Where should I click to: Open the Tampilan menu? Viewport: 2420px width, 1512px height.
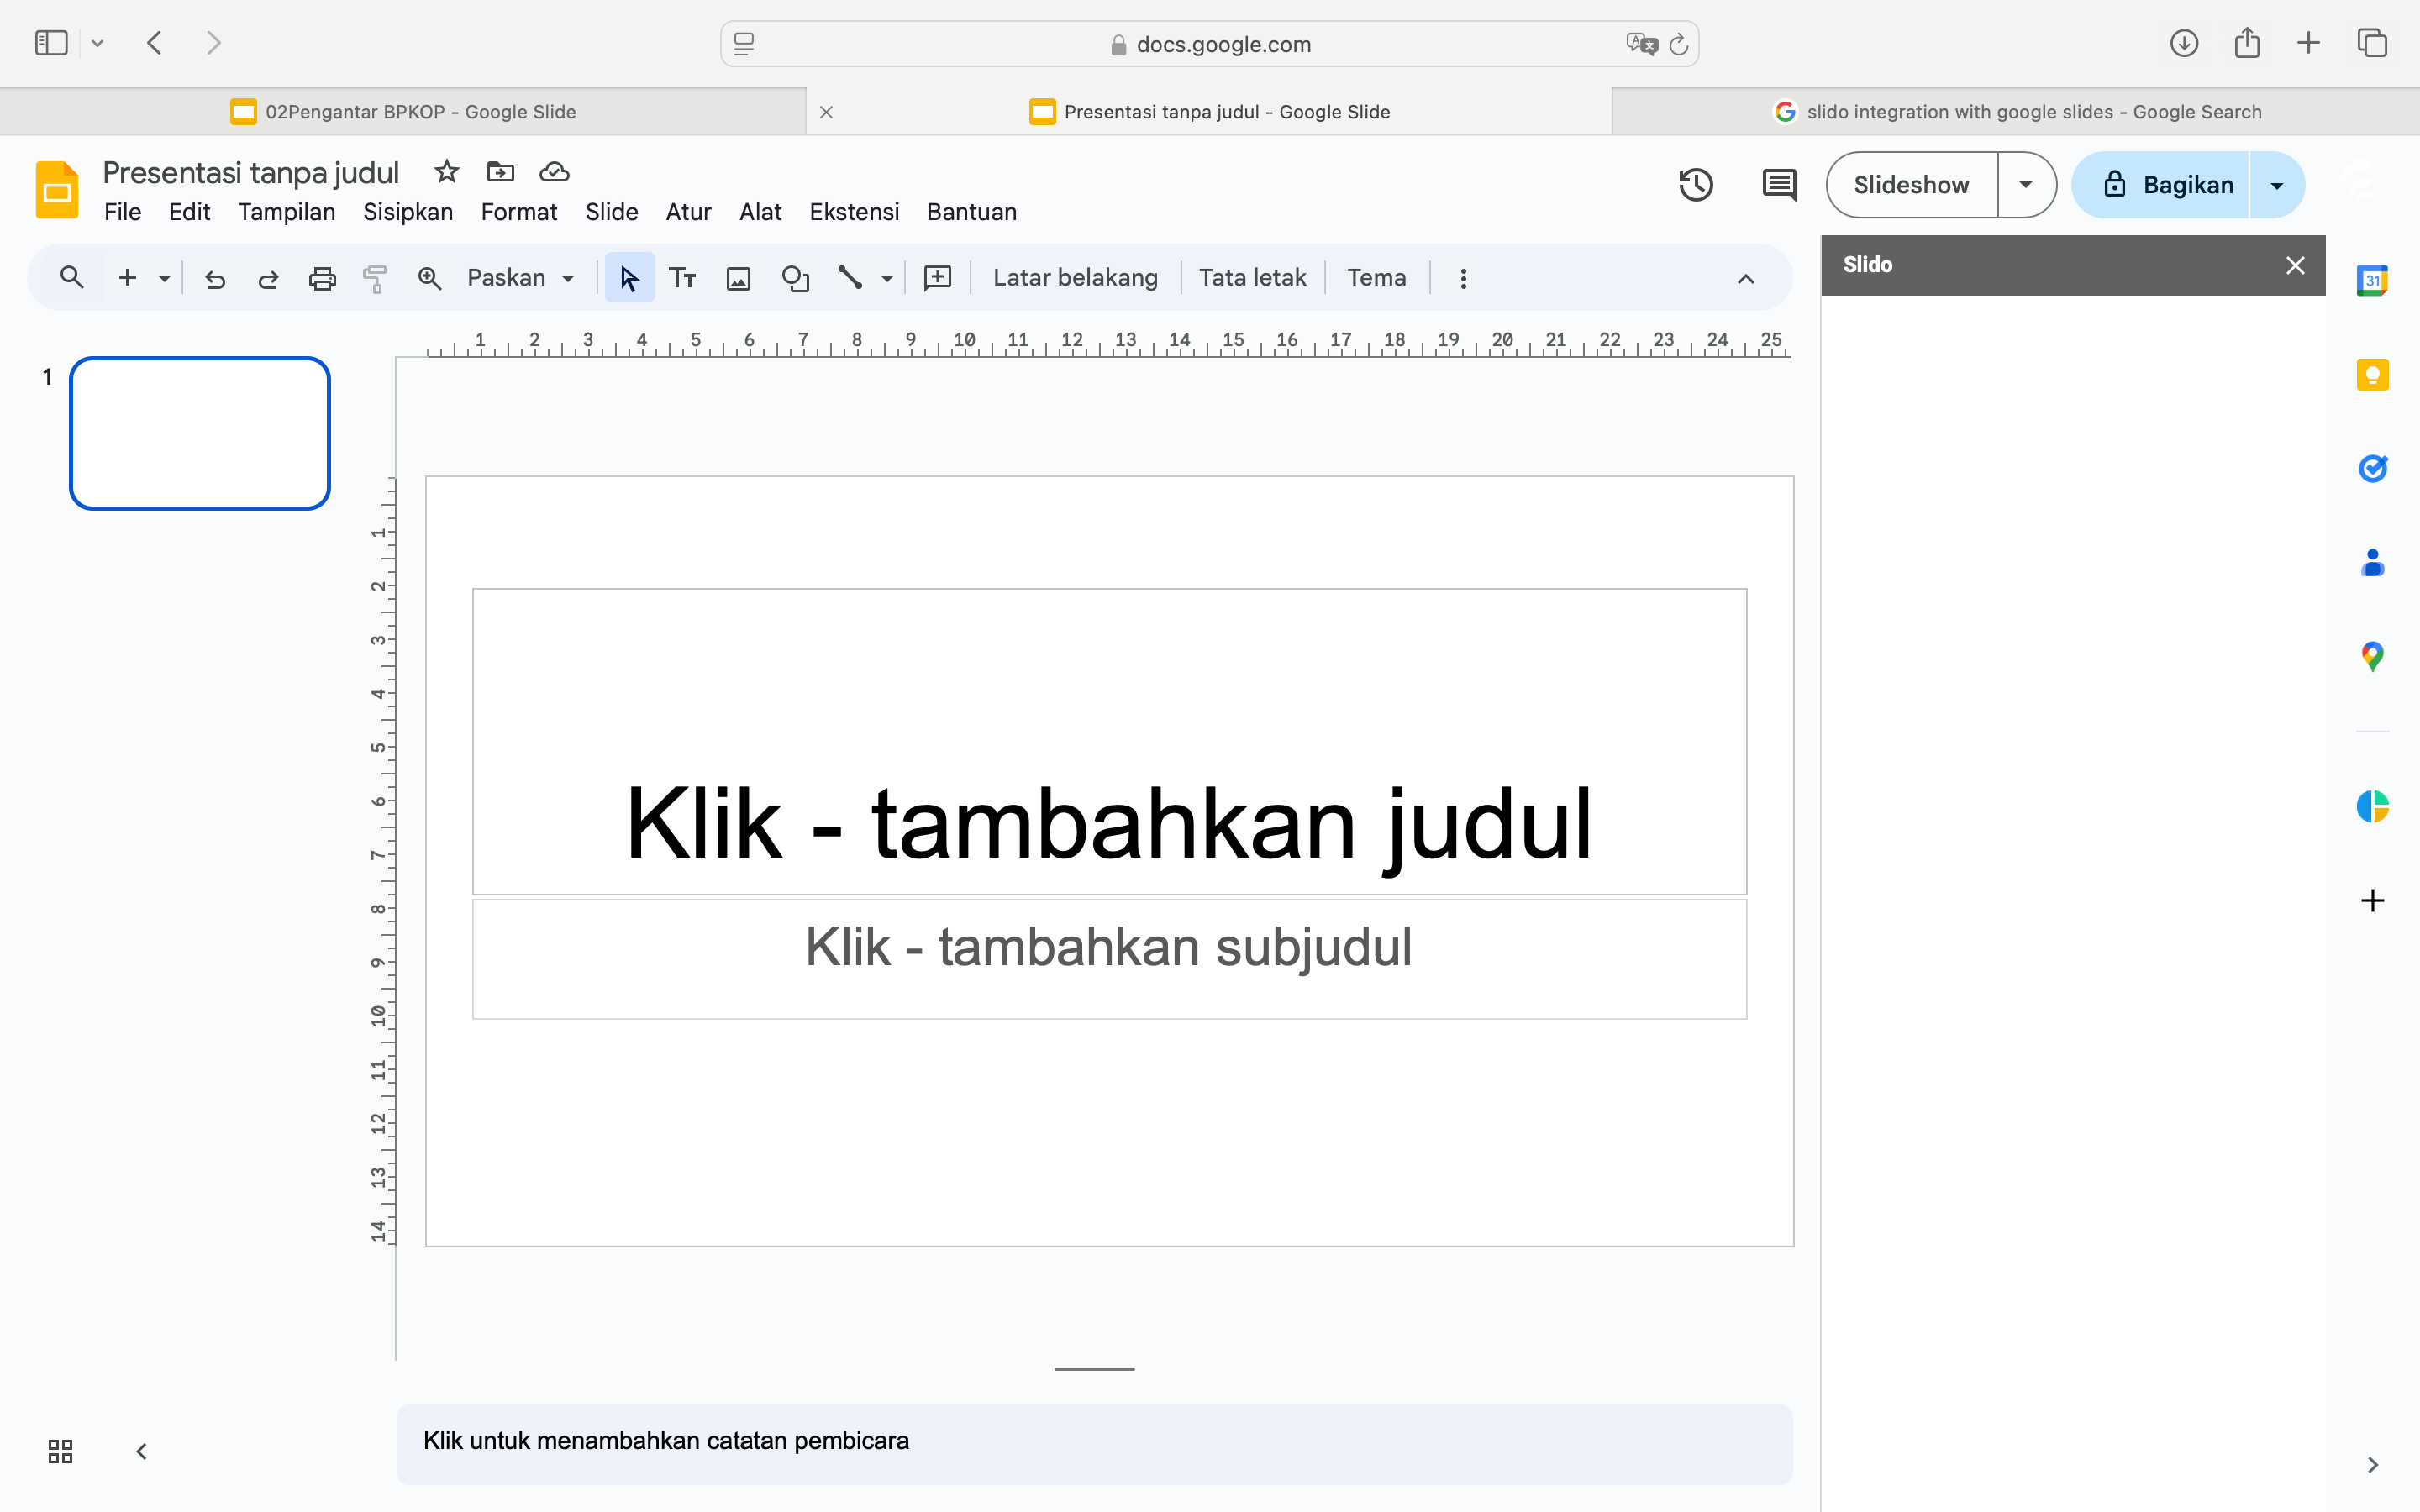click(x=286, y=212)
